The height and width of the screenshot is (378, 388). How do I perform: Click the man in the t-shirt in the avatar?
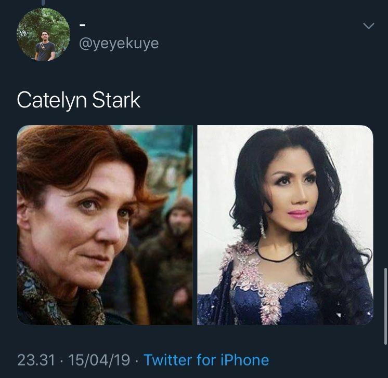45,46
